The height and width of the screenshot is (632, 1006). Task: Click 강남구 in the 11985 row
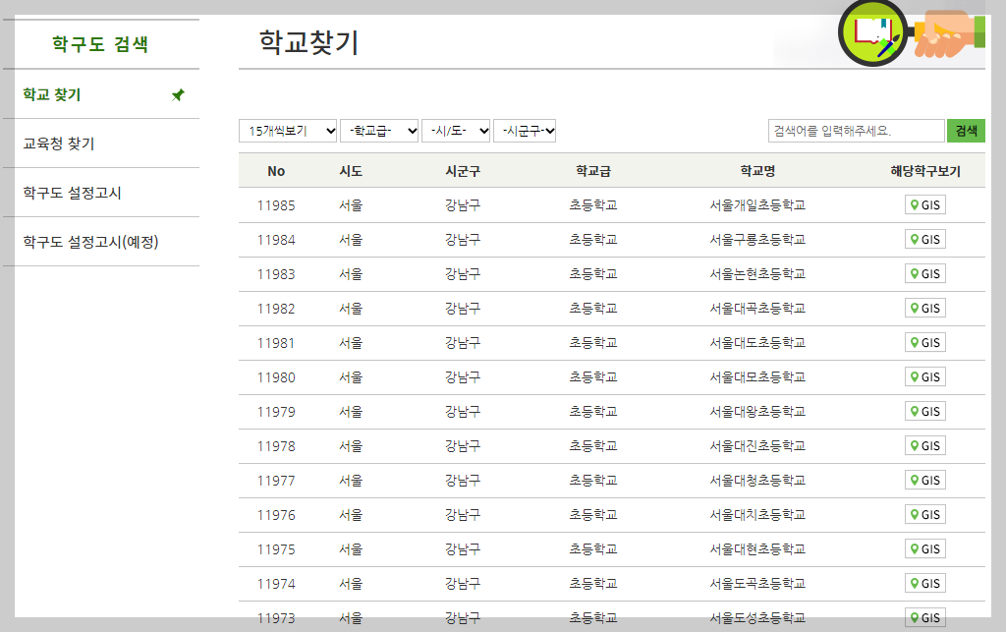point(463,205)
